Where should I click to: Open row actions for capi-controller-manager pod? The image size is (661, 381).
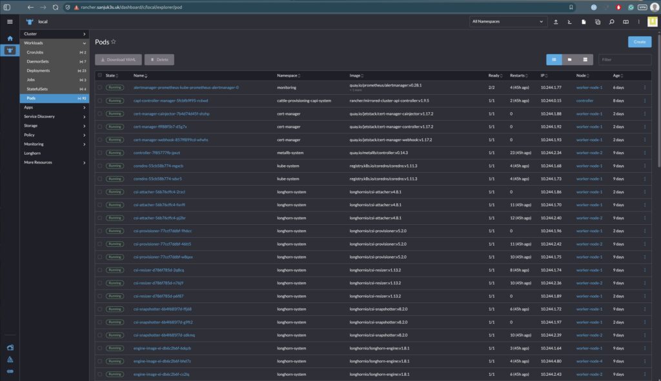644,101
